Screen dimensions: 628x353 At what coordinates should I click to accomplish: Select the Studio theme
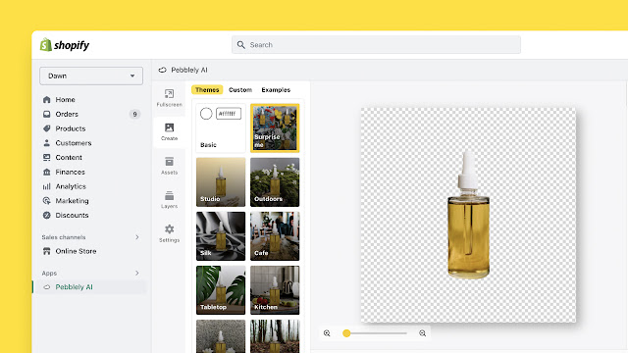(x=221, y=182)
